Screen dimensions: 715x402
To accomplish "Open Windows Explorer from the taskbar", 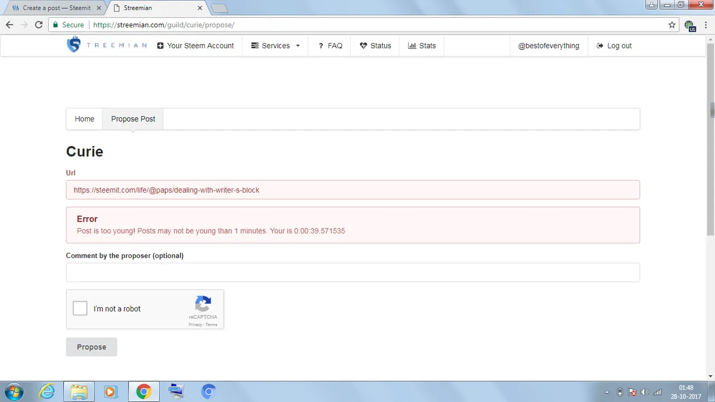I will point(79,391).
